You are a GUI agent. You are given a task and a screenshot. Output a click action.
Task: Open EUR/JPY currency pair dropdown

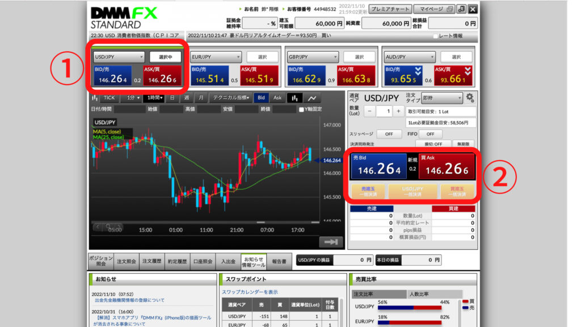click(216, 57)
